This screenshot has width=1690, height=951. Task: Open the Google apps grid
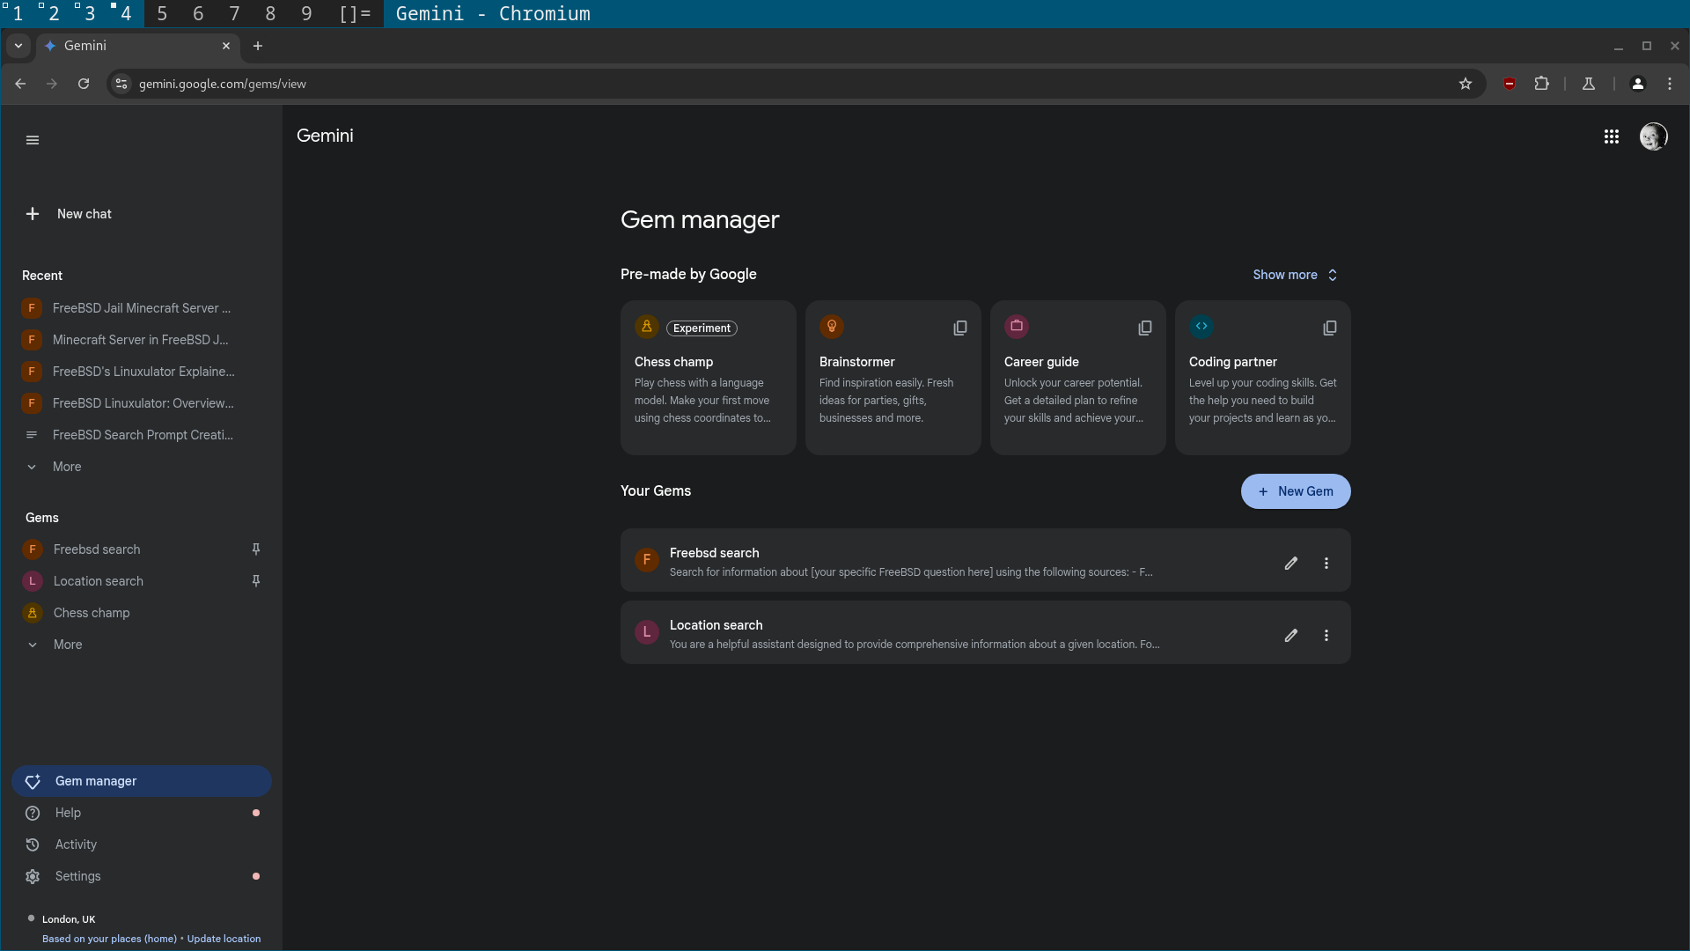point(1611,136)
